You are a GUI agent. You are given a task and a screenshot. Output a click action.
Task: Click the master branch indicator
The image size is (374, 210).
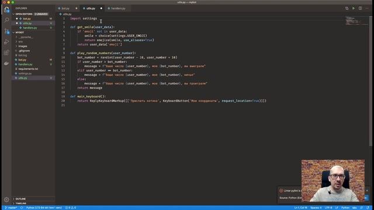(11, 208)
